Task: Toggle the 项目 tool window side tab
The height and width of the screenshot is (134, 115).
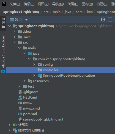Action: point(3,23)
